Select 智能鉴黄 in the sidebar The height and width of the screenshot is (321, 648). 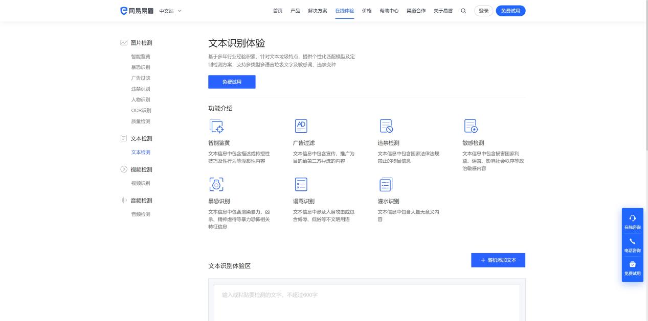pyautogui.click(x=141, y=57)
